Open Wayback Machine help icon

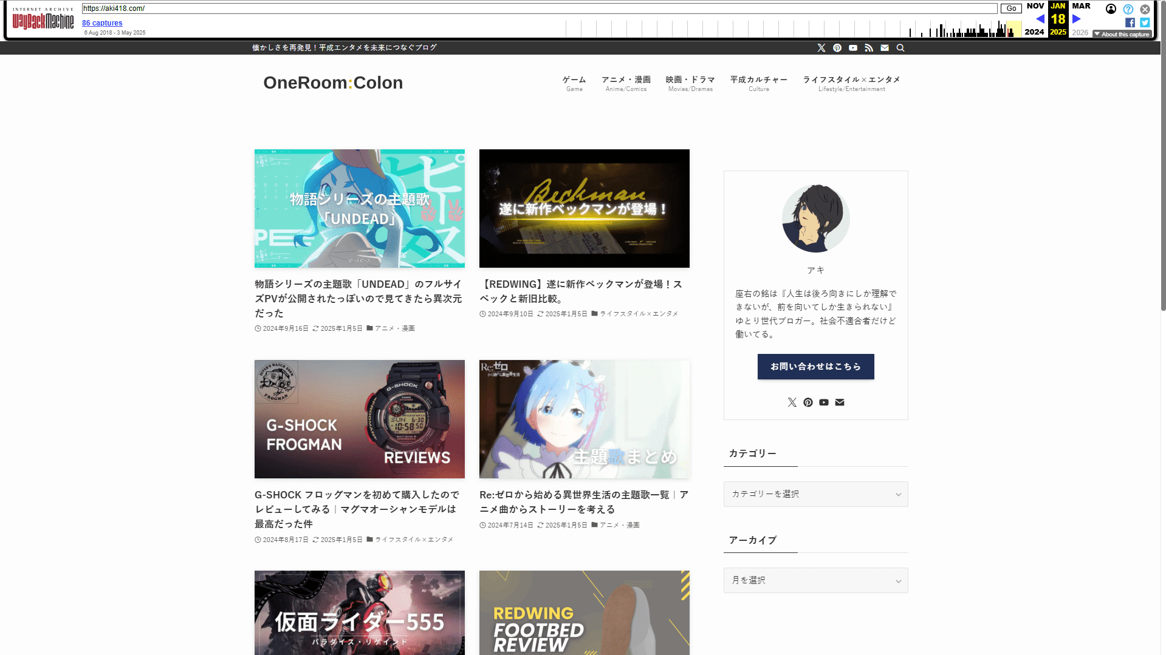point(1128,9)
